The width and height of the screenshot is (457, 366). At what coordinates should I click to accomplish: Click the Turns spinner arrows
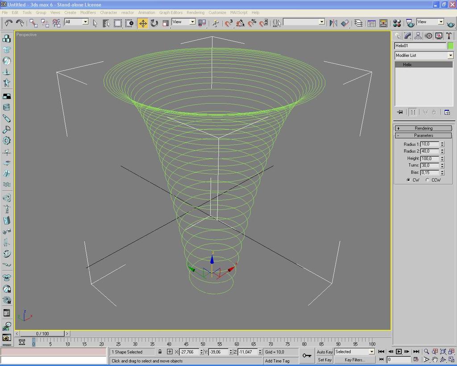pos(442,165)
